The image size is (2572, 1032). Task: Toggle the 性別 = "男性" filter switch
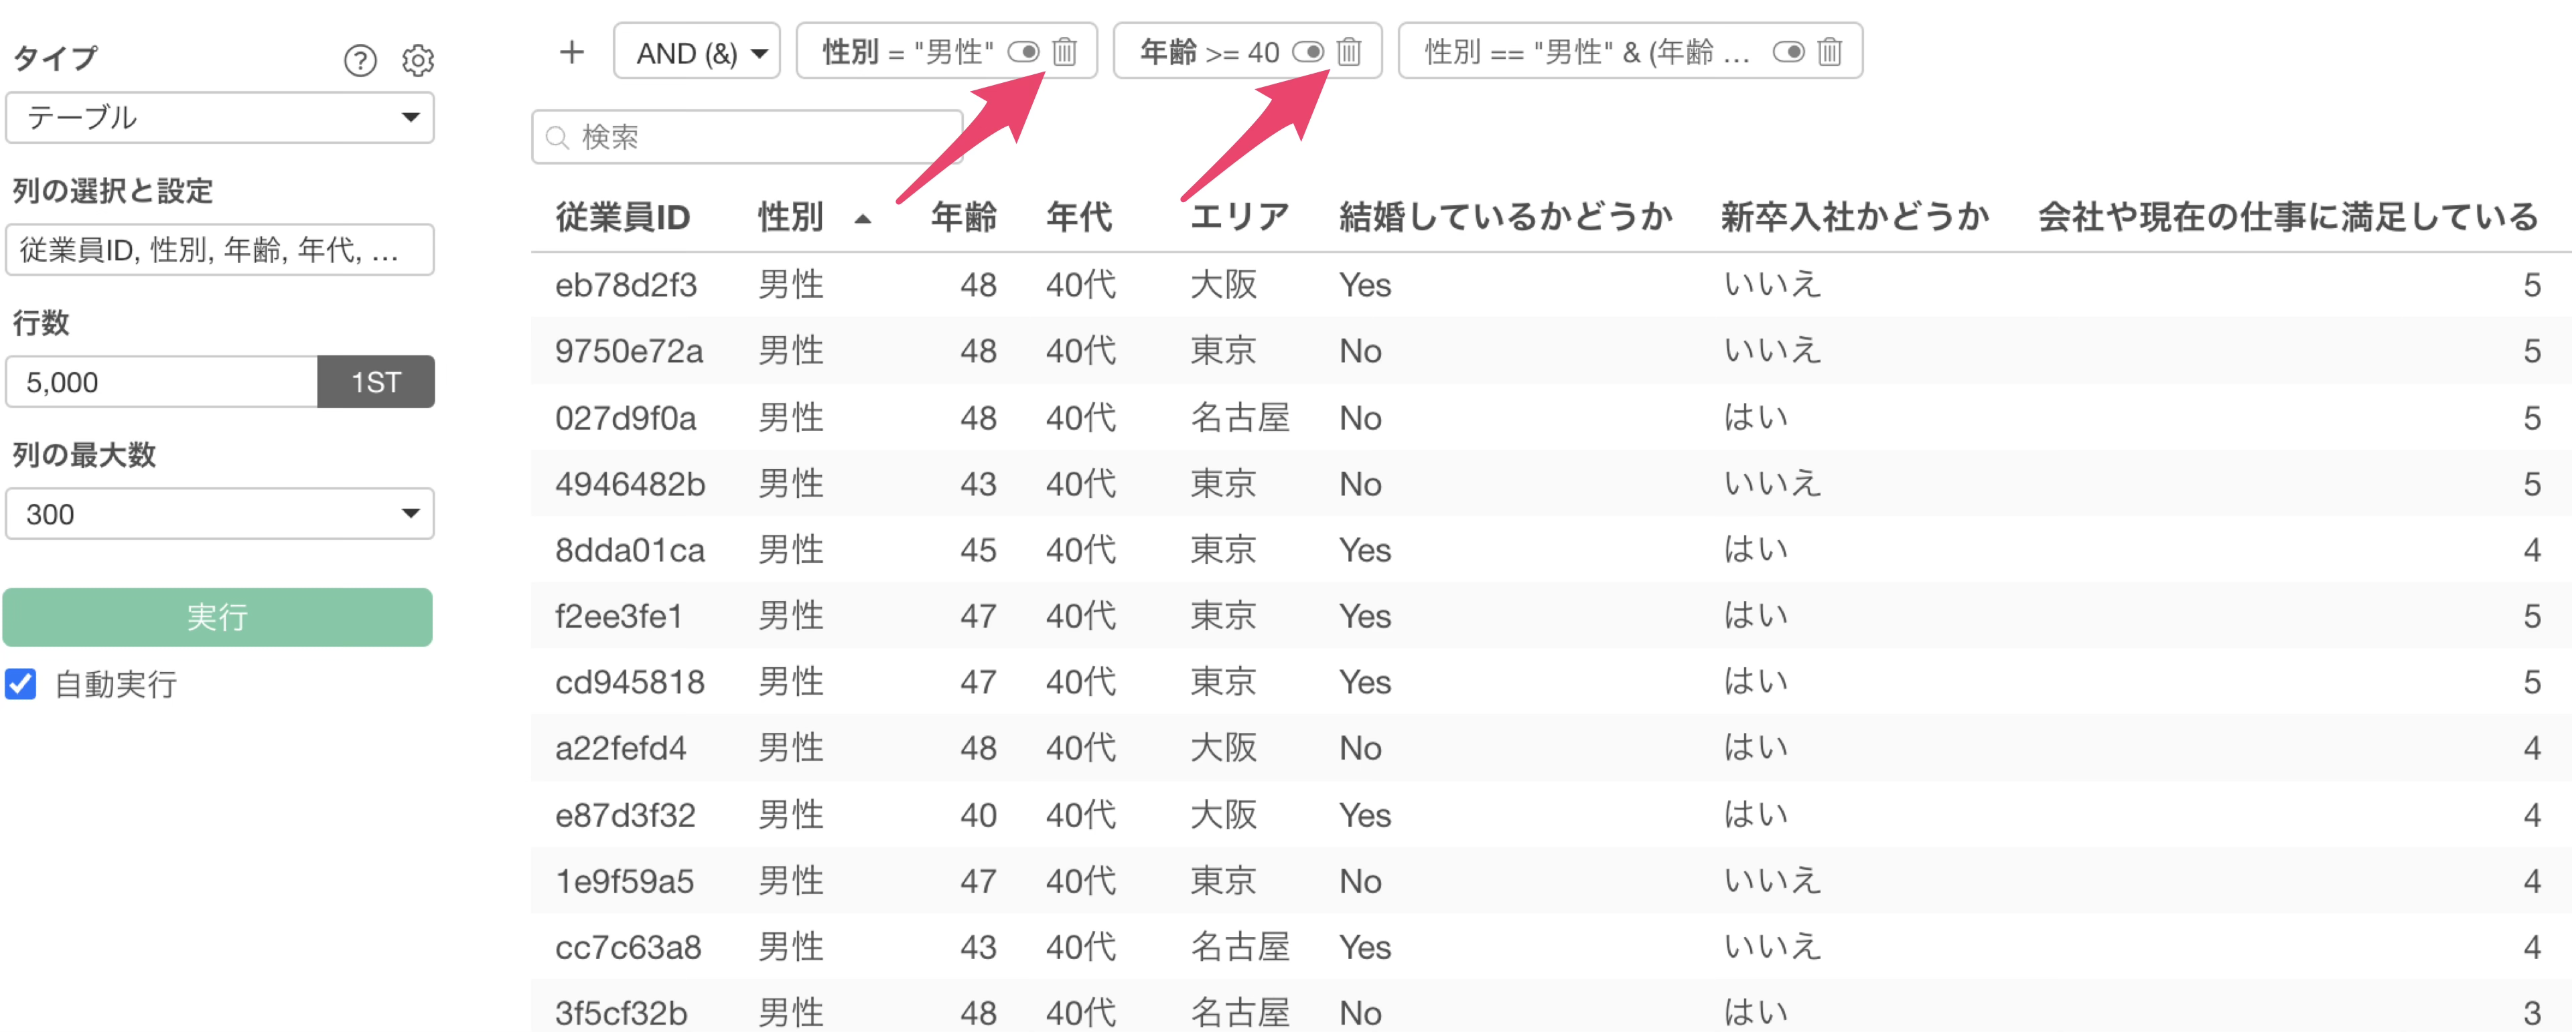click(x=1023, y=52)
